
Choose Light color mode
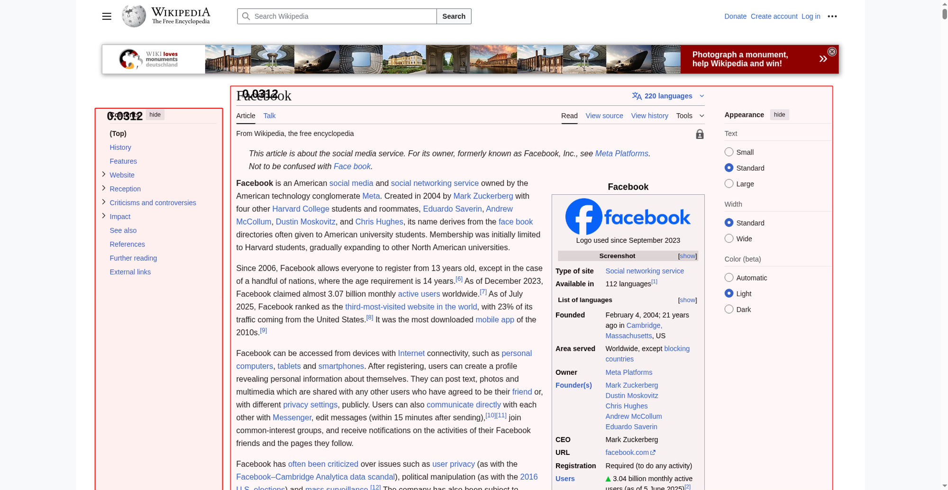click(729, 293)
